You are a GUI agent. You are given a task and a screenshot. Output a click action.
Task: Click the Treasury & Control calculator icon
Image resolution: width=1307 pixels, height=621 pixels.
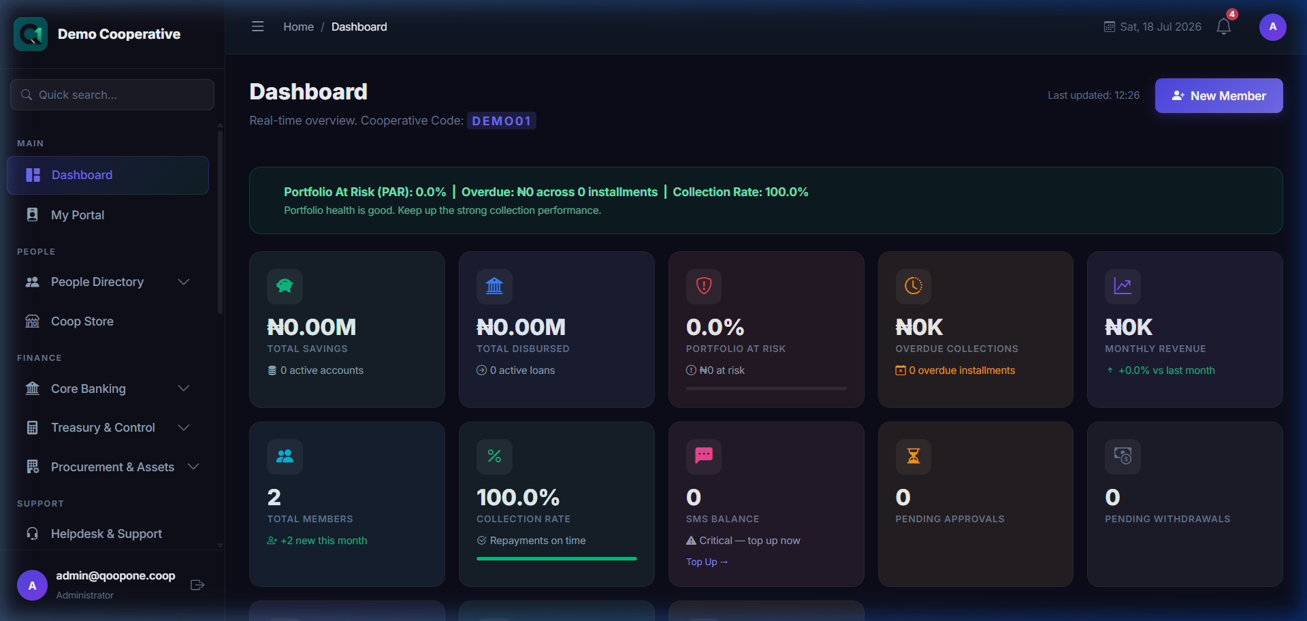coord(32,428)
